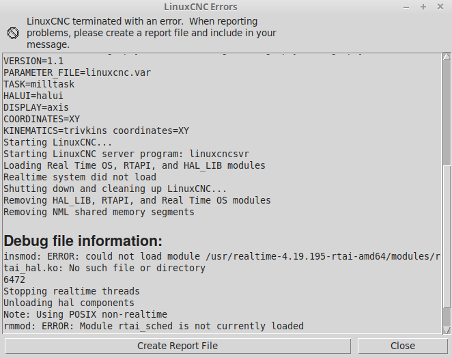Viewport: 452px width, 358px height.
Task: Click the error prohibition icon
Action: click(x=12, y=33)
